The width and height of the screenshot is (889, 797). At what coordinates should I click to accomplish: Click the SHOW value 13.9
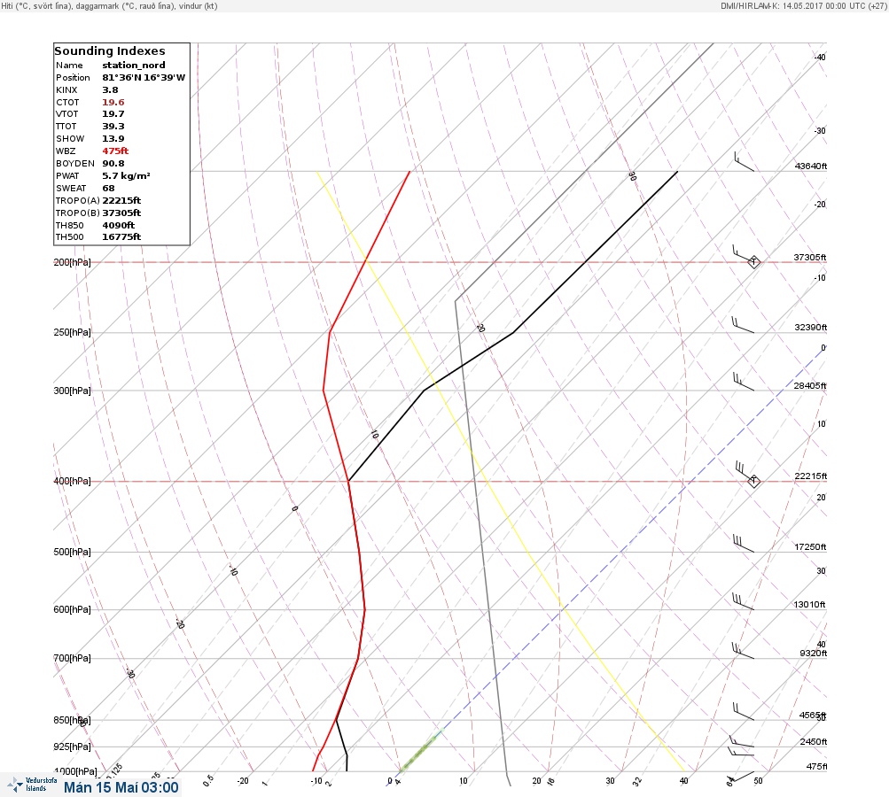[113, 139]
